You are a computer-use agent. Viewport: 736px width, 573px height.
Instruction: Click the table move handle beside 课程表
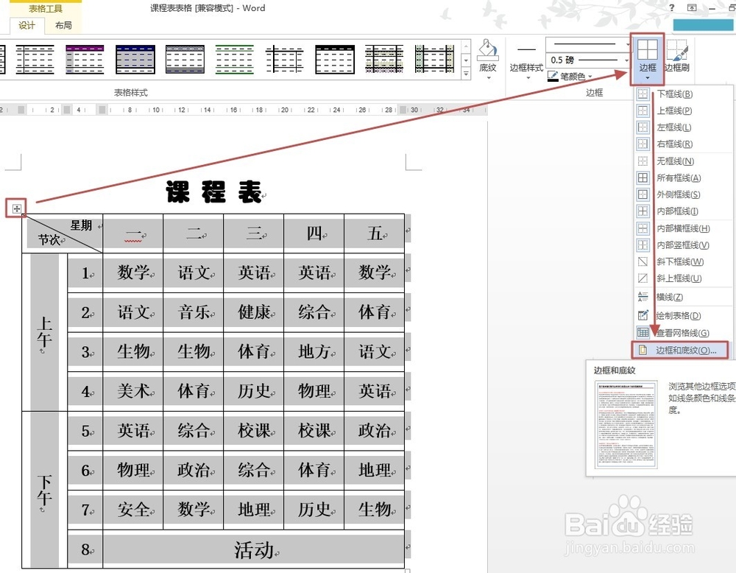click(16, 208)
